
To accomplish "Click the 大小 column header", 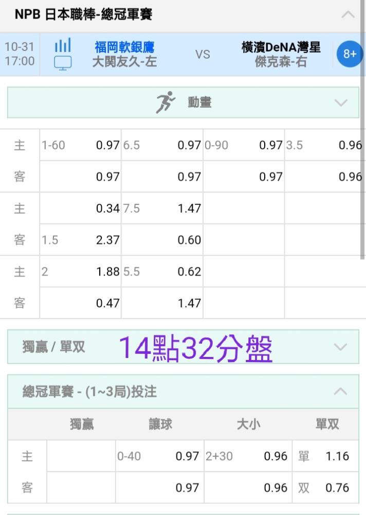I will [x=249, y=424].
